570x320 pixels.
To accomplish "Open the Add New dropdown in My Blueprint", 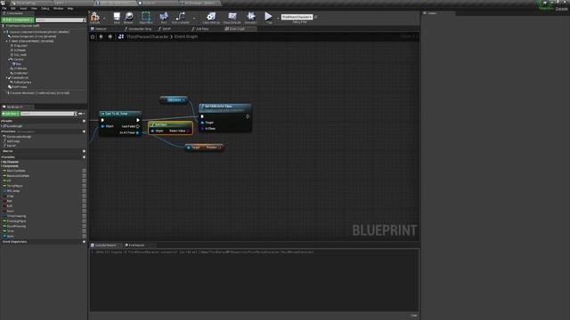I will click(10, 114).
